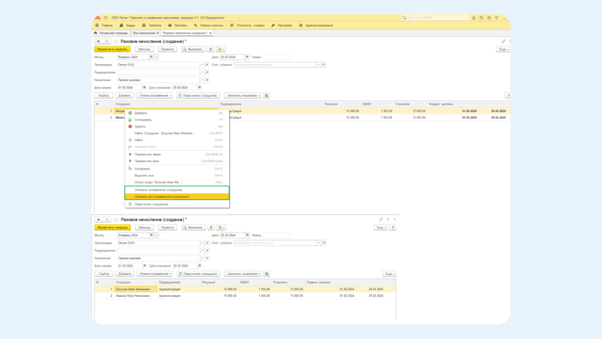Click Пересчитать сотрудника button in lower form
This screenshot has width=602, height=339.
[197, 274]
